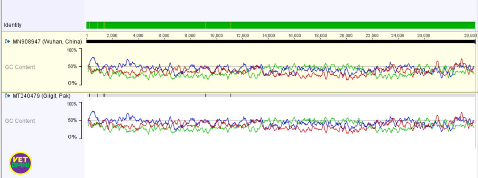The height and width of the screenshot is (178, 478).
Task: Click the sequence icon beside MT240479
Action: [x=7, y=96]
